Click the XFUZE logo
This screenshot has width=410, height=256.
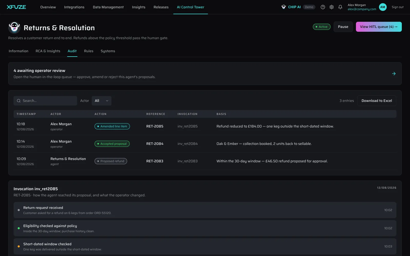click(16, 7)
